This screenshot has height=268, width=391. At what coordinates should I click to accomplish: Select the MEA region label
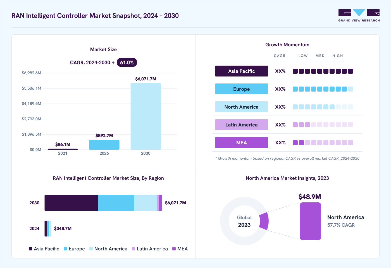click(242, 143)
